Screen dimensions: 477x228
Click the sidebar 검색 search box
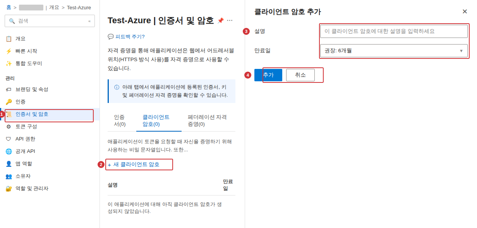(50, 21)
